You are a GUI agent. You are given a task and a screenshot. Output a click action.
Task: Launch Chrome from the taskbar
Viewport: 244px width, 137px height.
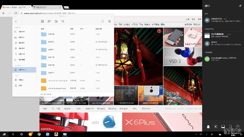coord(39,134)
